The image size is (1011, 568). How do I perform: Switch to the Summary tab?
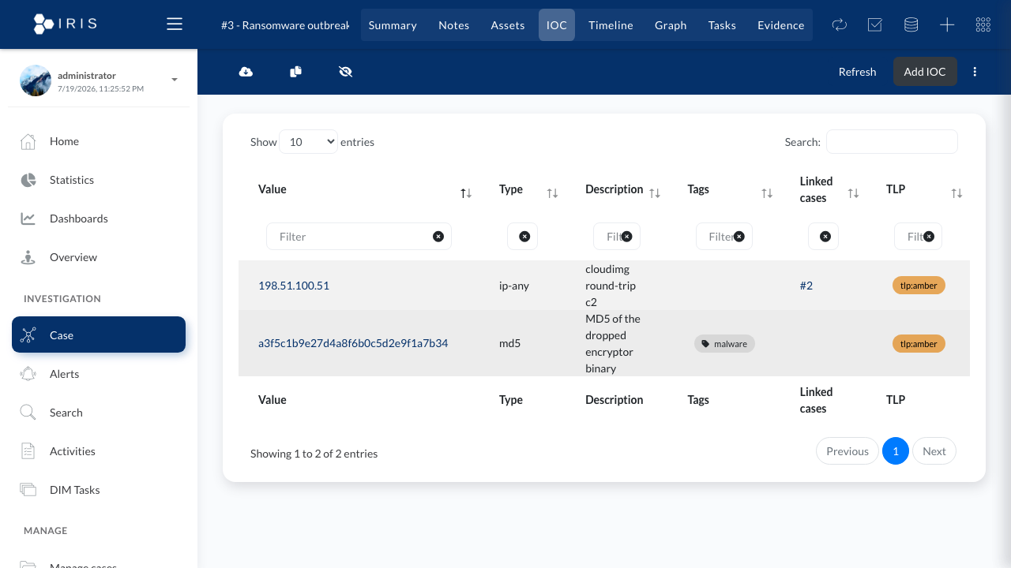coord(393,24)
